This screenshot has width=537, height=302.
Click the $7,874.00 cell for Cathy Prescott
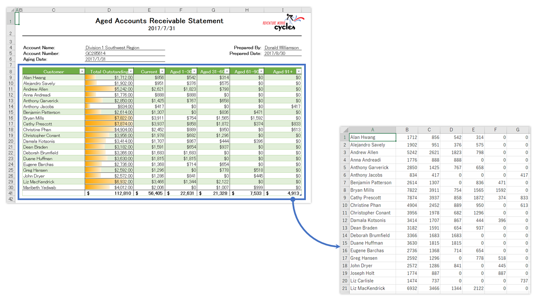[x=109, y=124]
